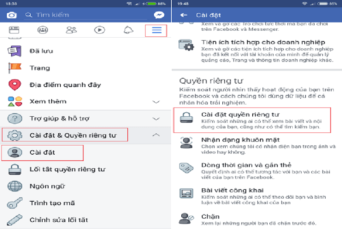The image size is (342, 229).
Task: Tap battery icon in right status bar
Action: [x=323, y=4]
